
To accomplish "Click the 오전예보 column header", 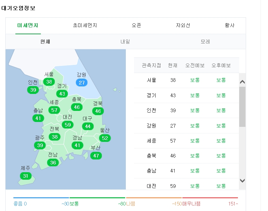I will click(x=195, y=65).
